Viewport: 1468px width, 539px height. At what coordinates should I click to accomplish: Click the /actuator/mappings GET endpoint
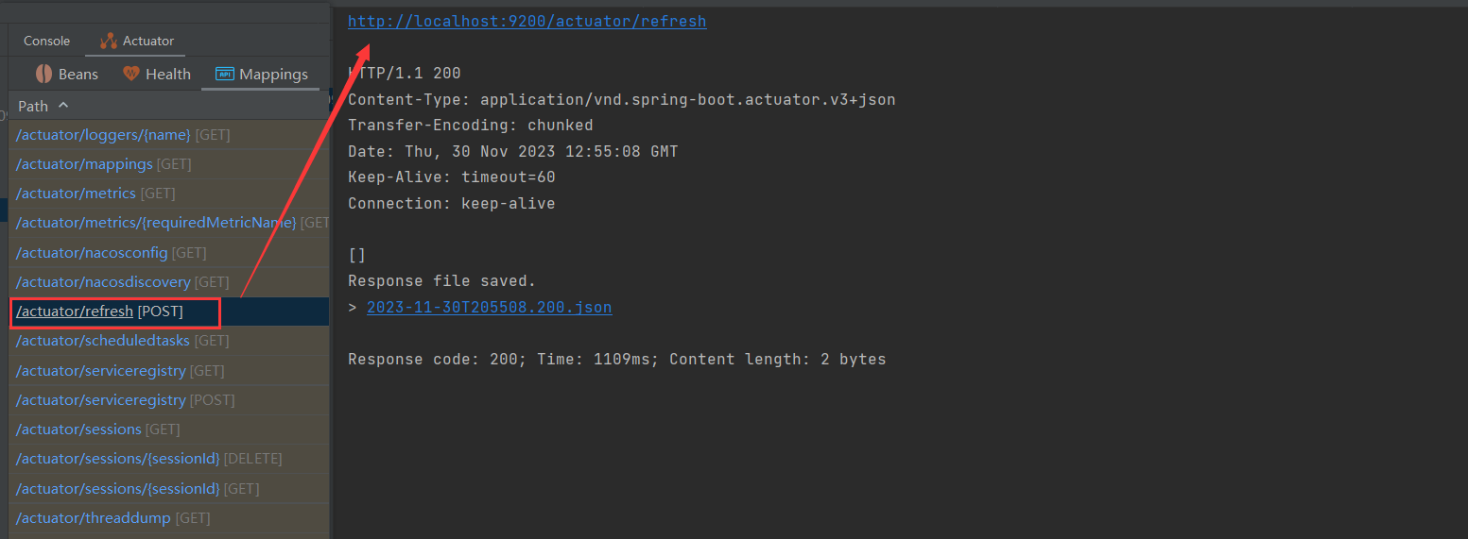click(84, 164)
